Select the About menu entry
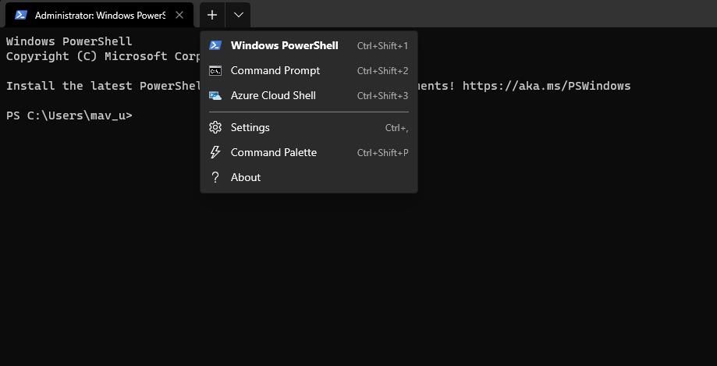The width and height of the screenshot is (717, 366). point(246,177)
